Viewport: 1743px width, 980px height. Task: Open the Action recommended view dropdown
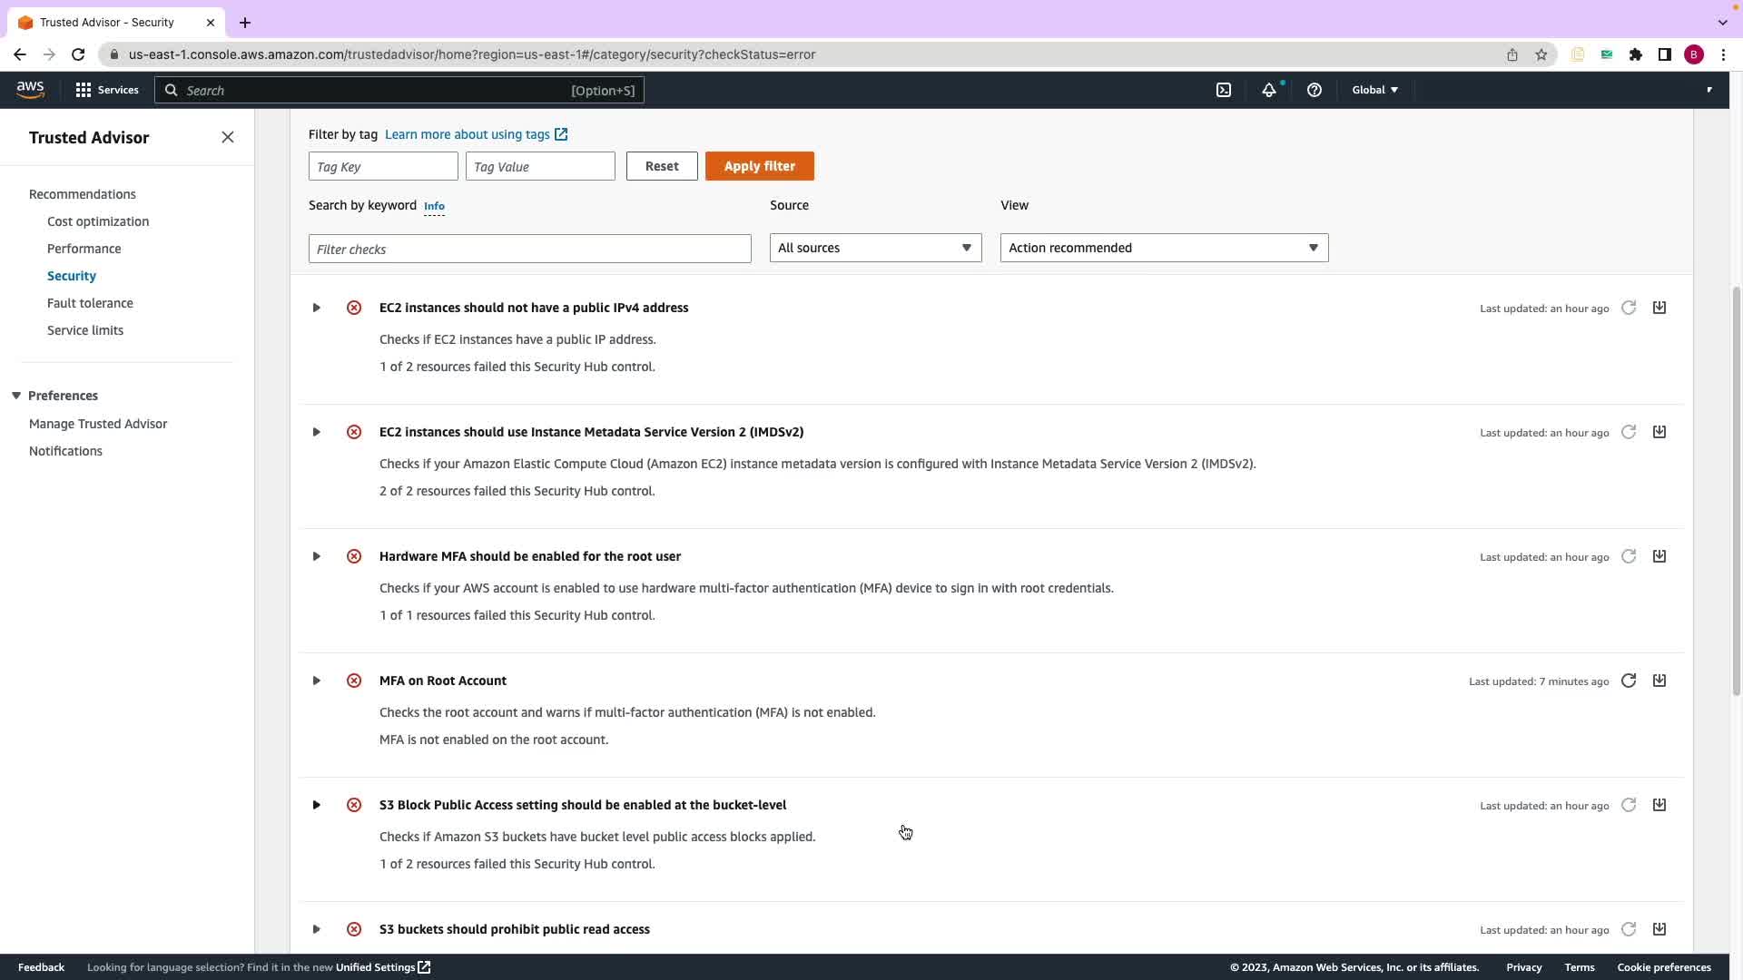(1164, 248)
